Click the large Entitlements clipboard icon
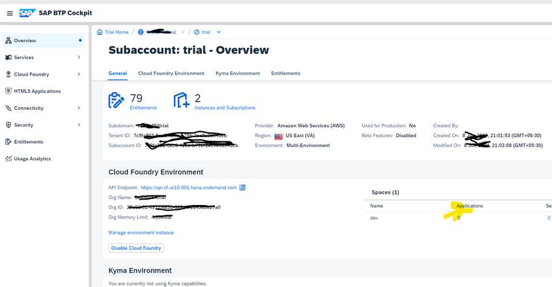This screenshot has height=287, width=552. coord(116,101)
